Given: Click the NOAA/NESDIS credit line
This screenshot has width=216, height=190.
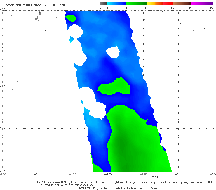Looking at the screenshot, I should click(x=121, y=188).
